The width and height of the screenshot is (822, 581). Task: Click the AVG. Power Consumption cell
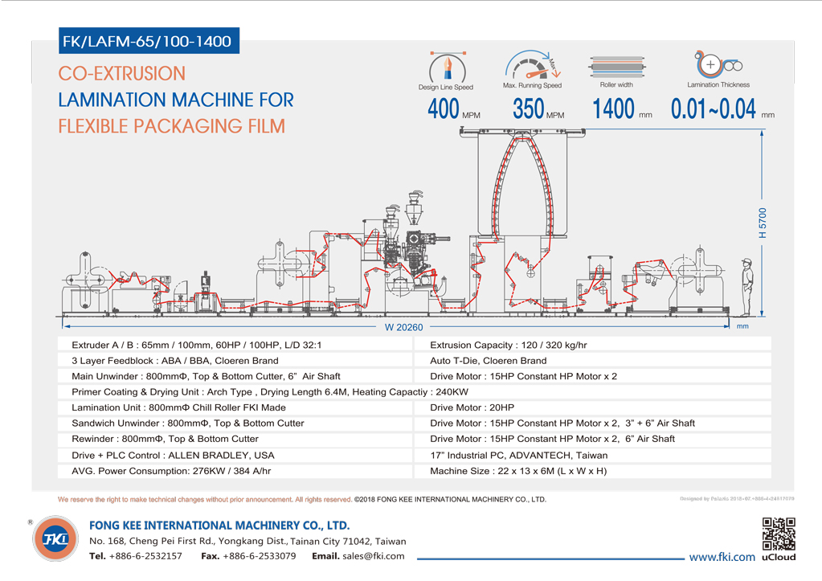pyautogui.click(x=235, y=471)
